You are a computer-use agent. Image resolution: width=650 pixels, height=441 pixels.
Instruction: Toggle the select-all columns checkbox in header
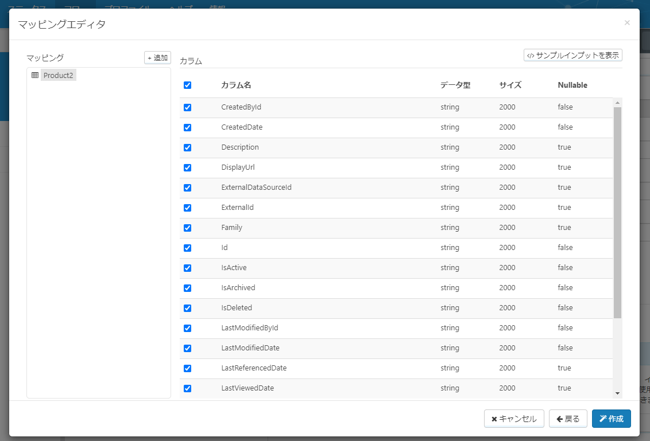(187, 85)
